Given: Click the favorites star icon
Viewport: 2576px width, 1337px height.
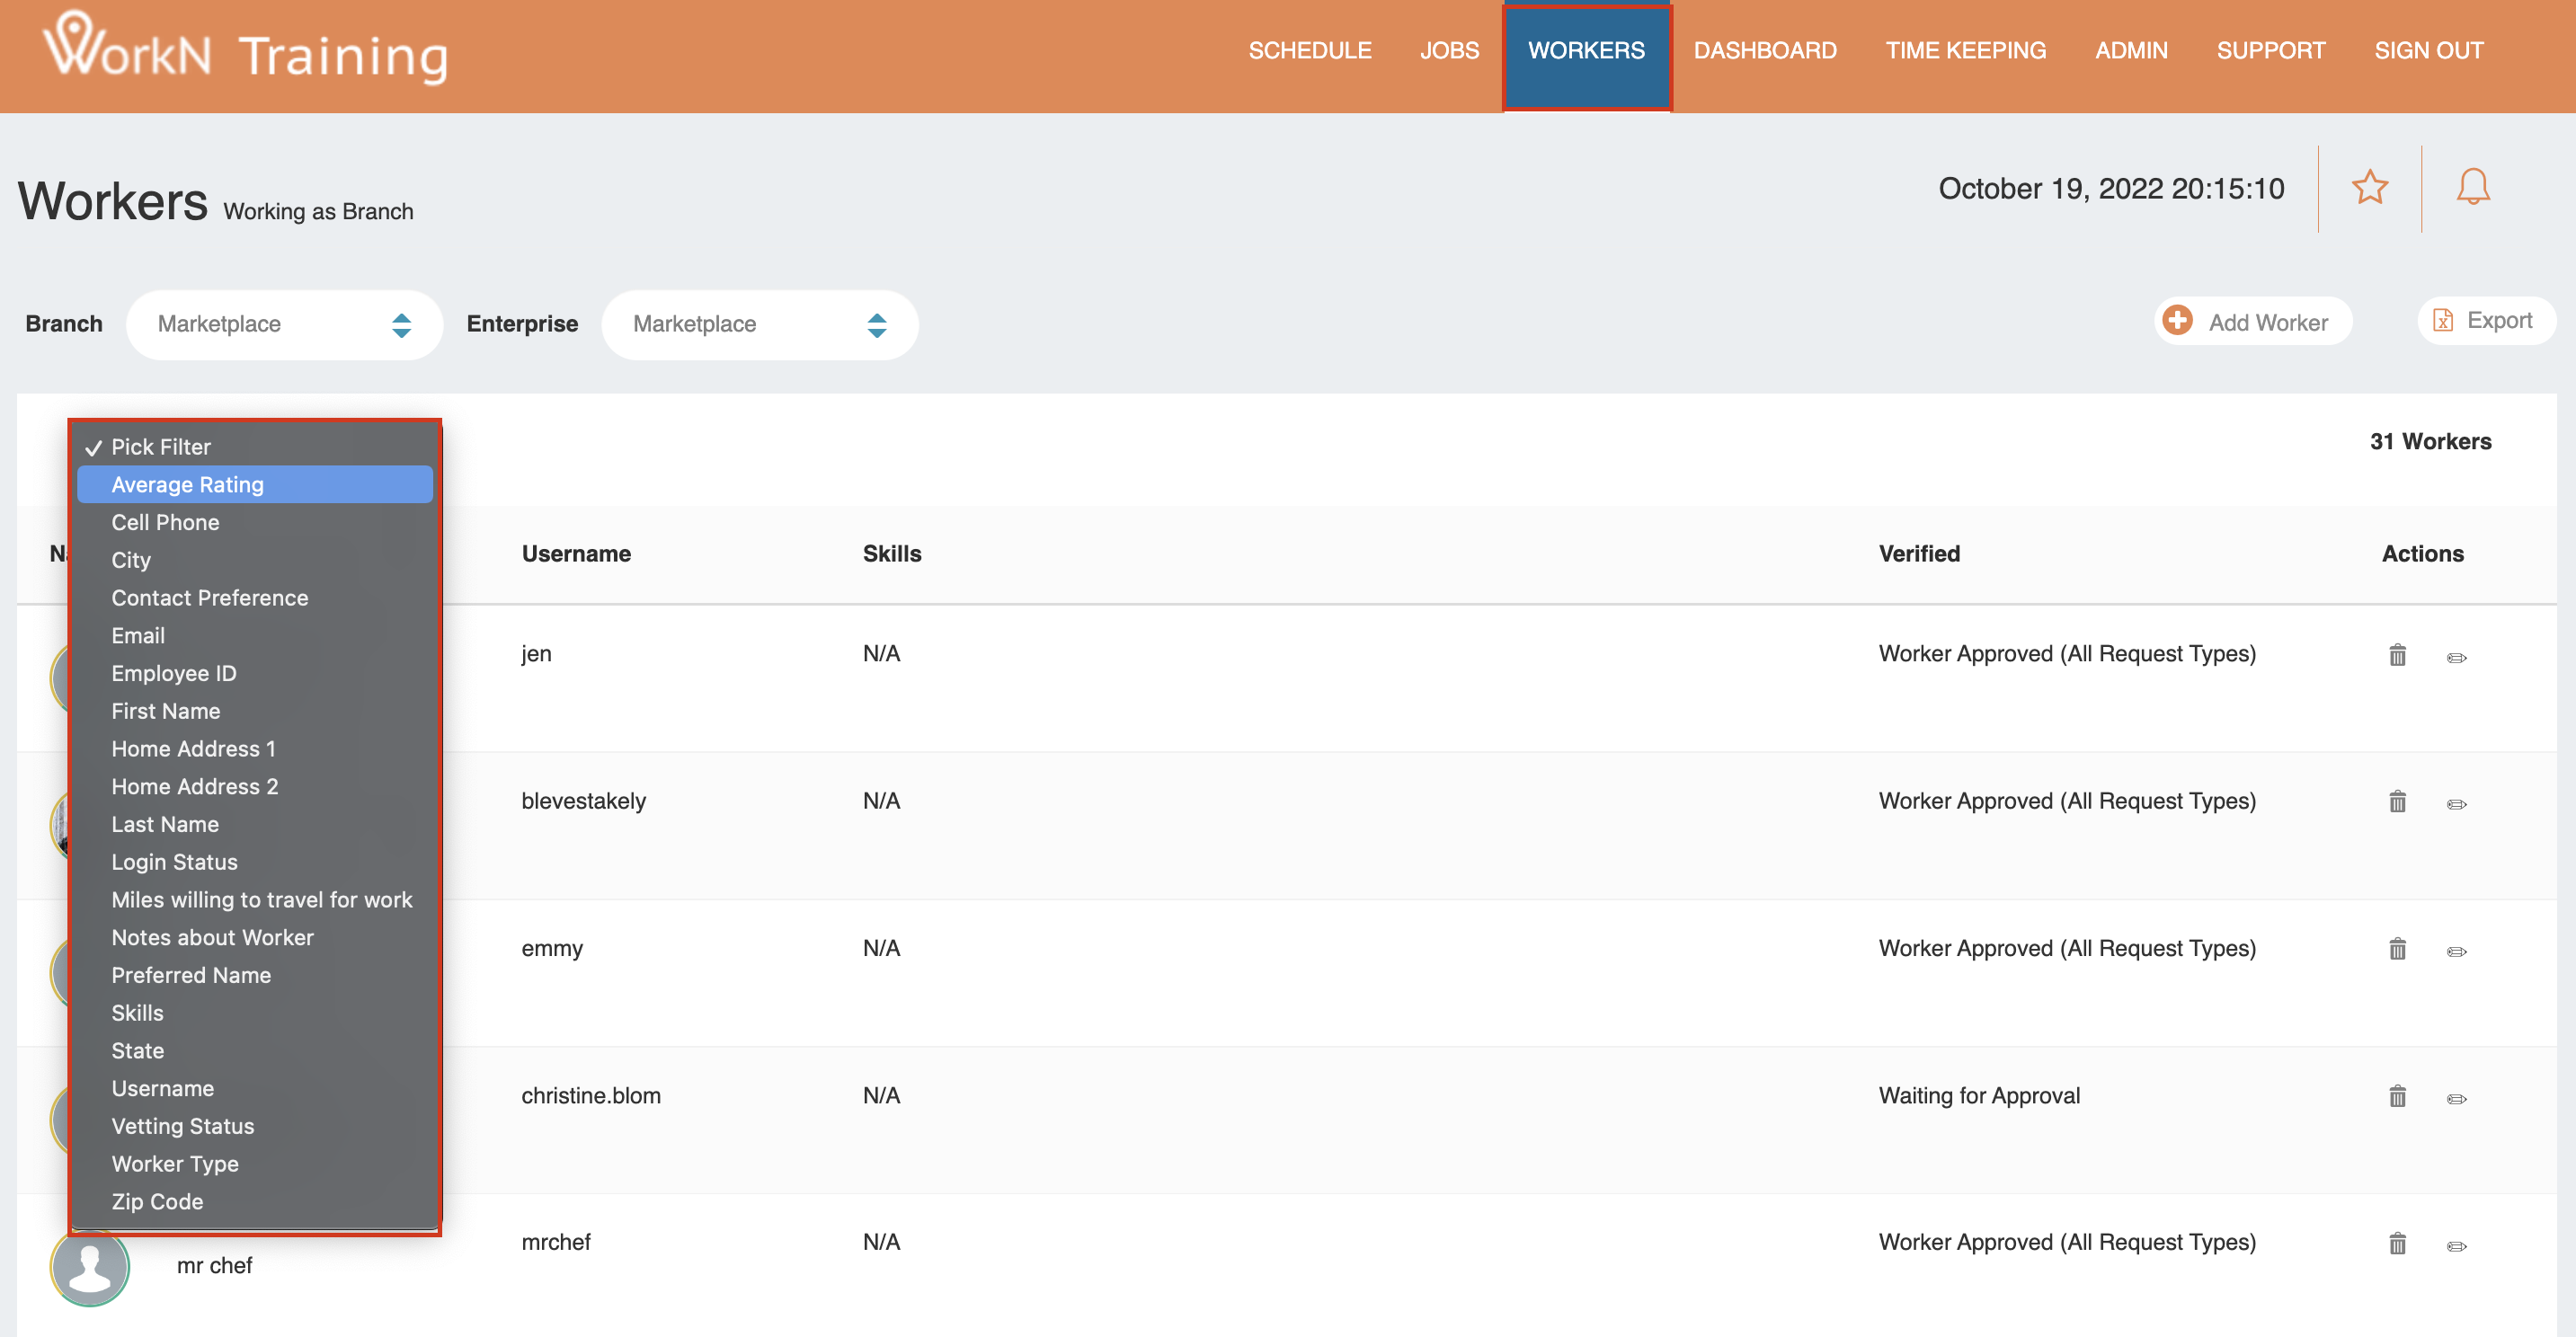Looking at the screenshot, I should tap(2369, 188).
